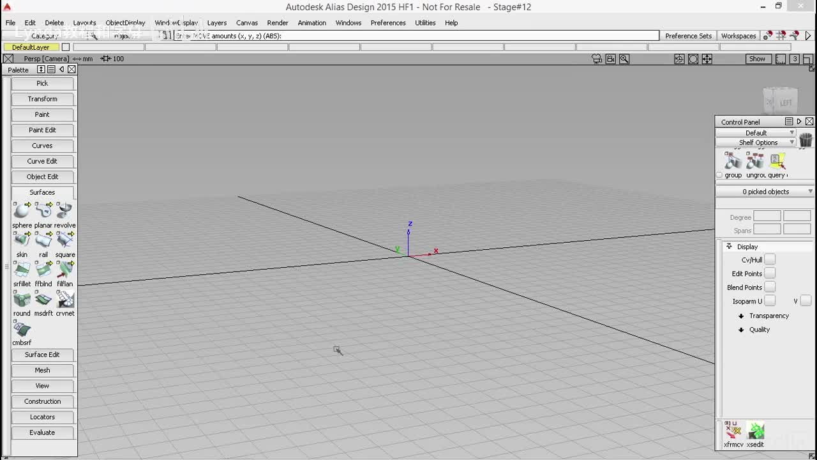Expand the Transparency section
Image resolution: width=817 pixels, height=460 pixels.
point(741,316)
